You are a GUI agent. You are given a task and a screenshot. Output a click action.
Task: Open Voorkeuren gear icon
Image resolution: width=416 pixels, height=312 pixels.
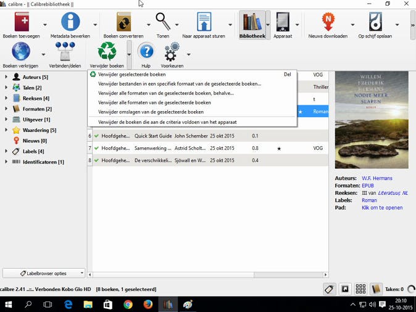click(x=171, y=52)
